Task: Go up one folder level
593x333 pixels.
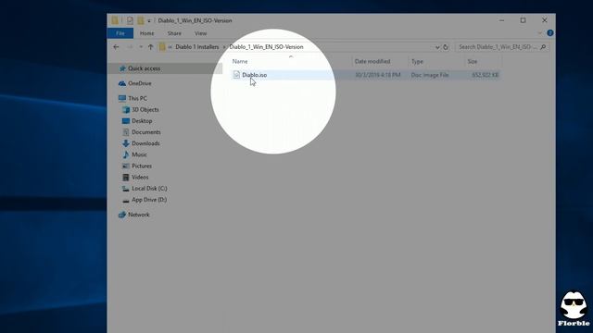Action: 150,47
